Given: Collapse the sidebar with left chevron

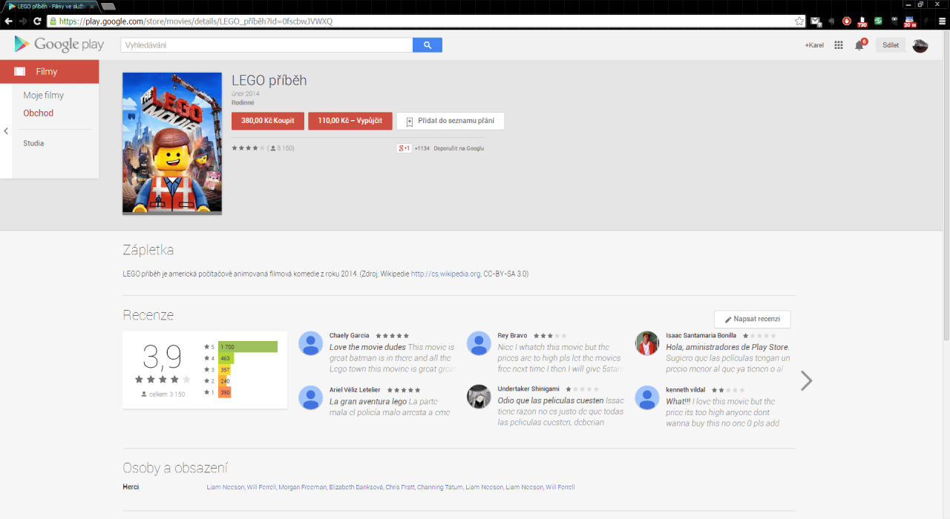Looking at the screenshot, I should [6, 131].
